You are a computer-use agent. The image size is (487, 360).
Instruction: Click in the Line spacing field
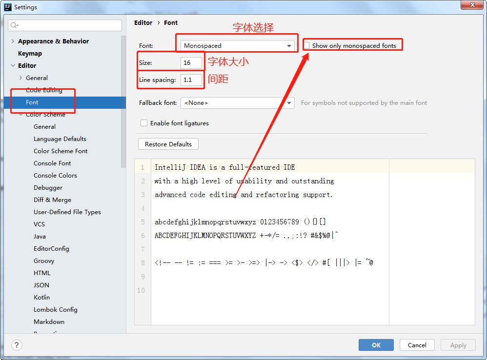tap(191, 80)
